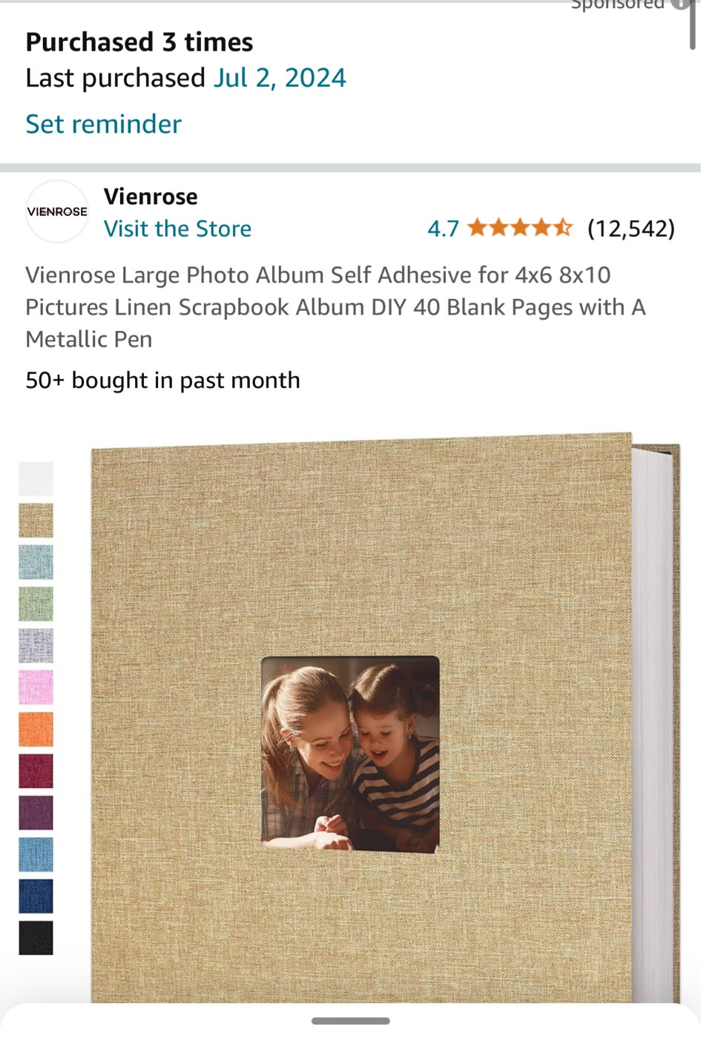Open the Set reminder link

click(x=103, y=124)
